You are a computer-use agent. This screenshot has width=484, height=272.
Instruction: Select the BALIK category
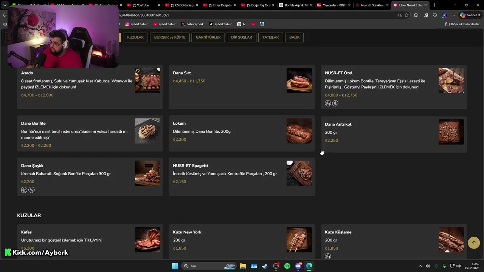(x=295, y=37)
